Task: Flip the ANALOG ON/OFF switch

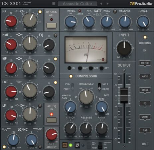Action: pos(100,145)
